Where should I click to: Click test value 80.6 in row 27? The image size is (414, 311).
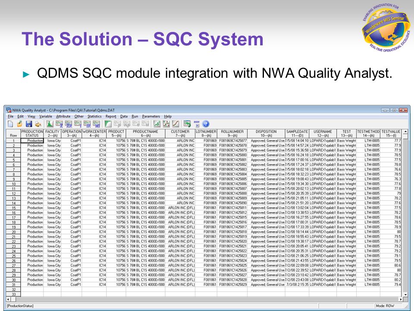[391, 265]
